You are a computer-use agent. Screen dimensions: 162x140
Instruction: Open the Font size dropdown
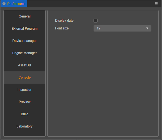click(122, 28)
